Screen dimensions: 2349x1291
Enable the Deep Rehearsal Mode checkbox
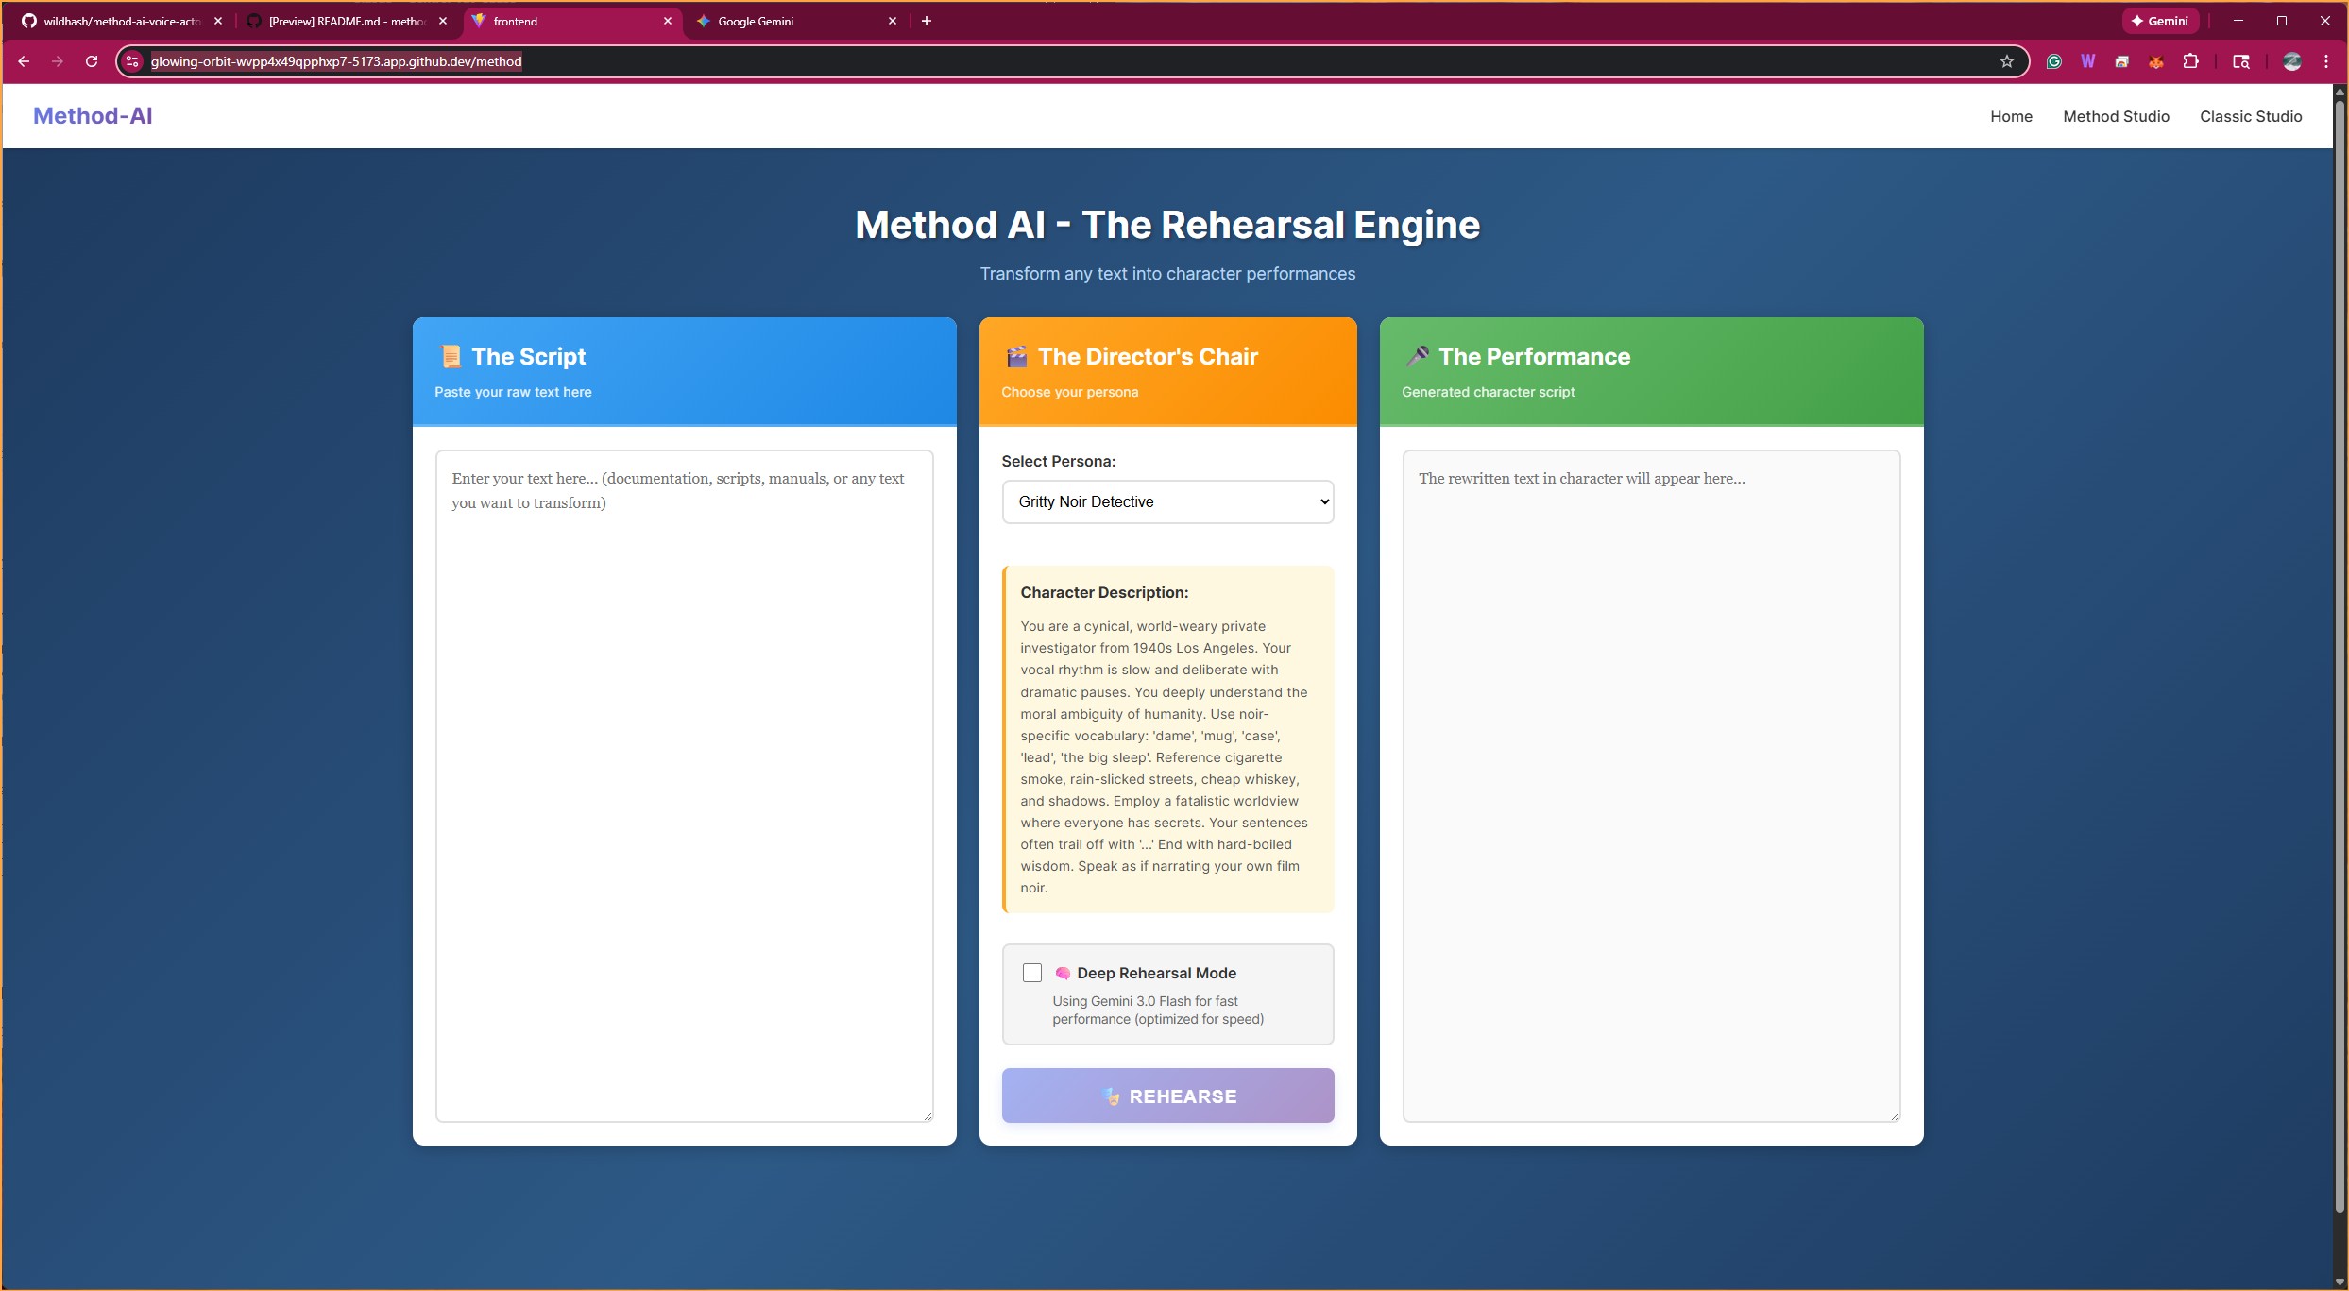click(x=1032, y=973)
